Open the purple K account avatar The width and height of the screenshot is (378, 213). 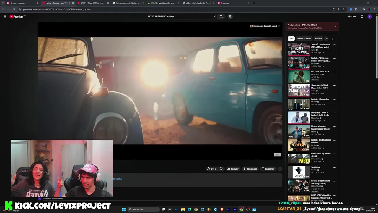pos(369,17)
